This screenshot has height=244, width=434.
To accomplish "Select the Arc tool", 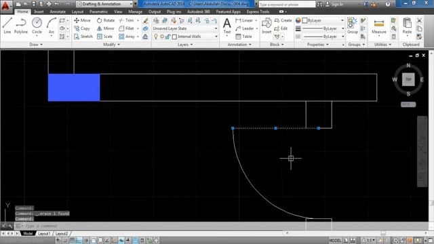I will (x=52, y=26).
